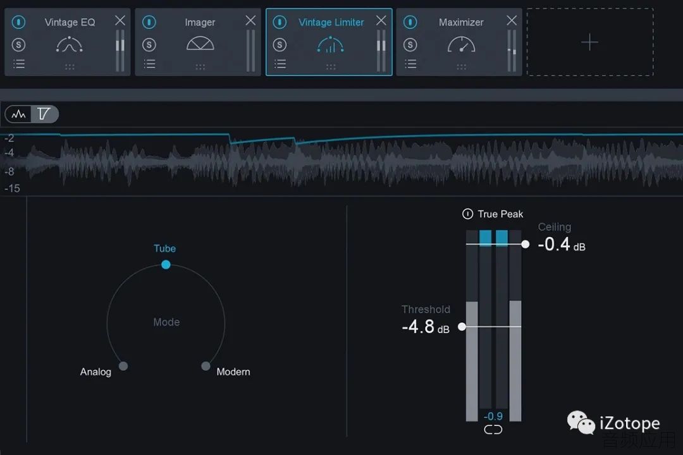Switch to gain reduction trace view
Screen dimensions: 683x455
point(44,114)
